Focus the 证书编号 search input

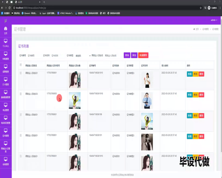[34, 56]
